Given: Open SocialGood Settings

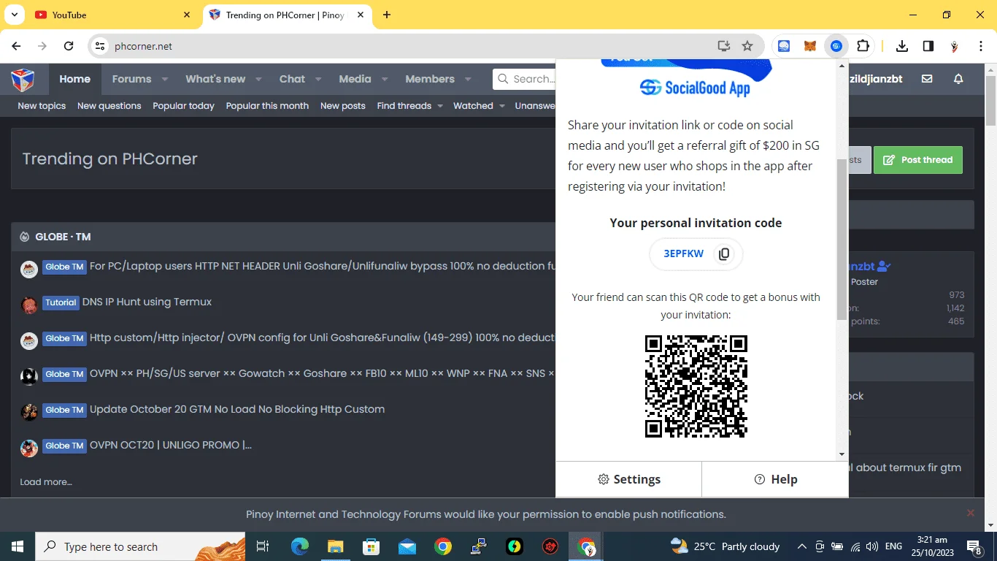Looking at the screenshot, I should point(629,479).
